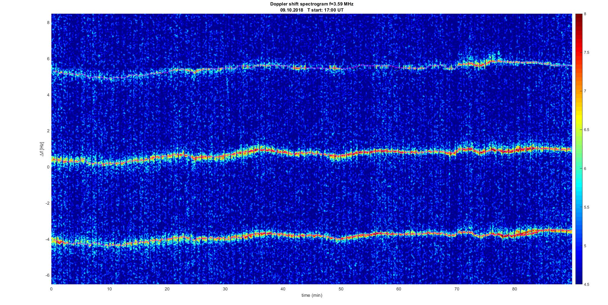The width and height of the screenshot is (608, 305).
Task: Click x-axis tick label 70
Action: point(457,289)
